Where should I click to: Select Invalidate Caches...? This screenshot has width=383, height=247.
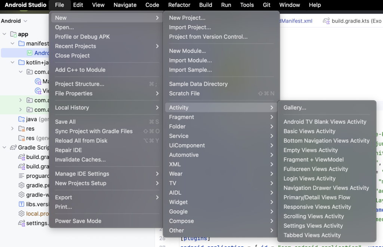tap(107, 160)
